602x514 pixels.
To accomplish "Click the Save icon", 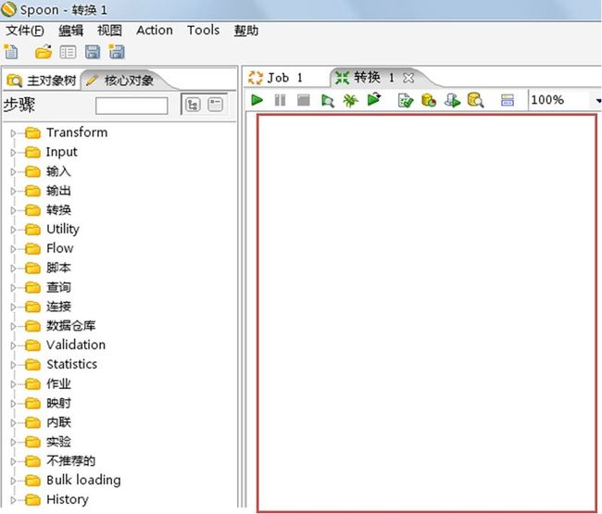I will point(93,52).
